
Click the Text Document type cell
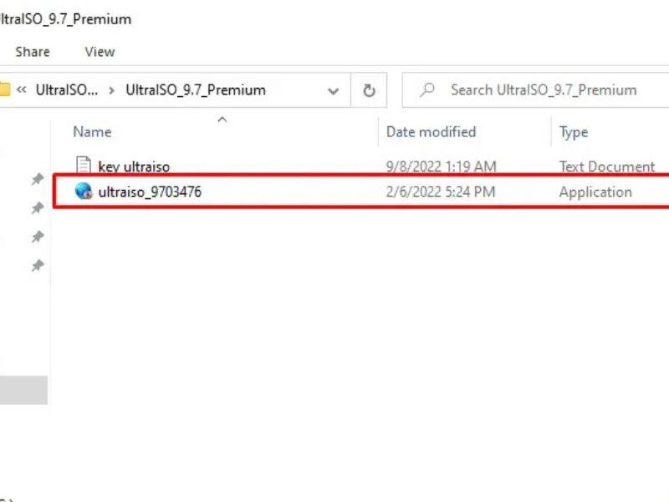coord(607,166)
